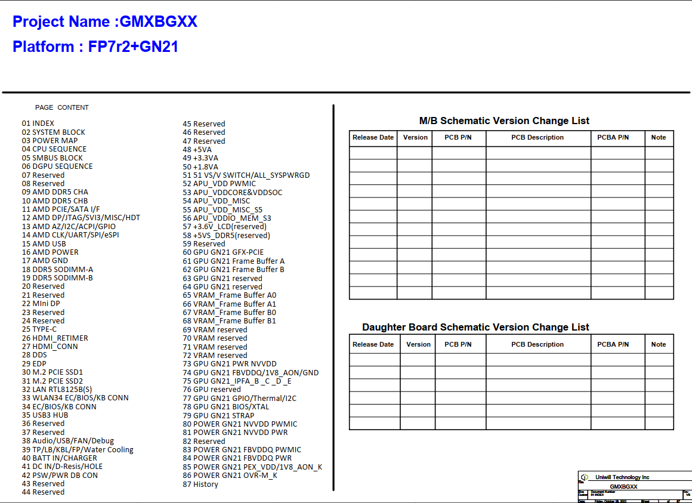Click Note header in Daughter Board table
Viewport: 692px width, 503px height.
point(659,344)
